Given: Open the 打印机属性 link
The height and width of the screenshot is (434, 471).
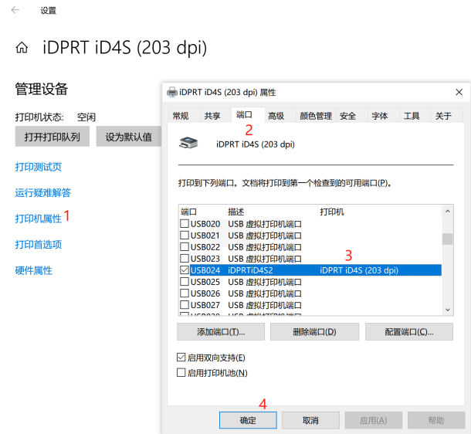Looking at the screenshot, I should point(39,219).
